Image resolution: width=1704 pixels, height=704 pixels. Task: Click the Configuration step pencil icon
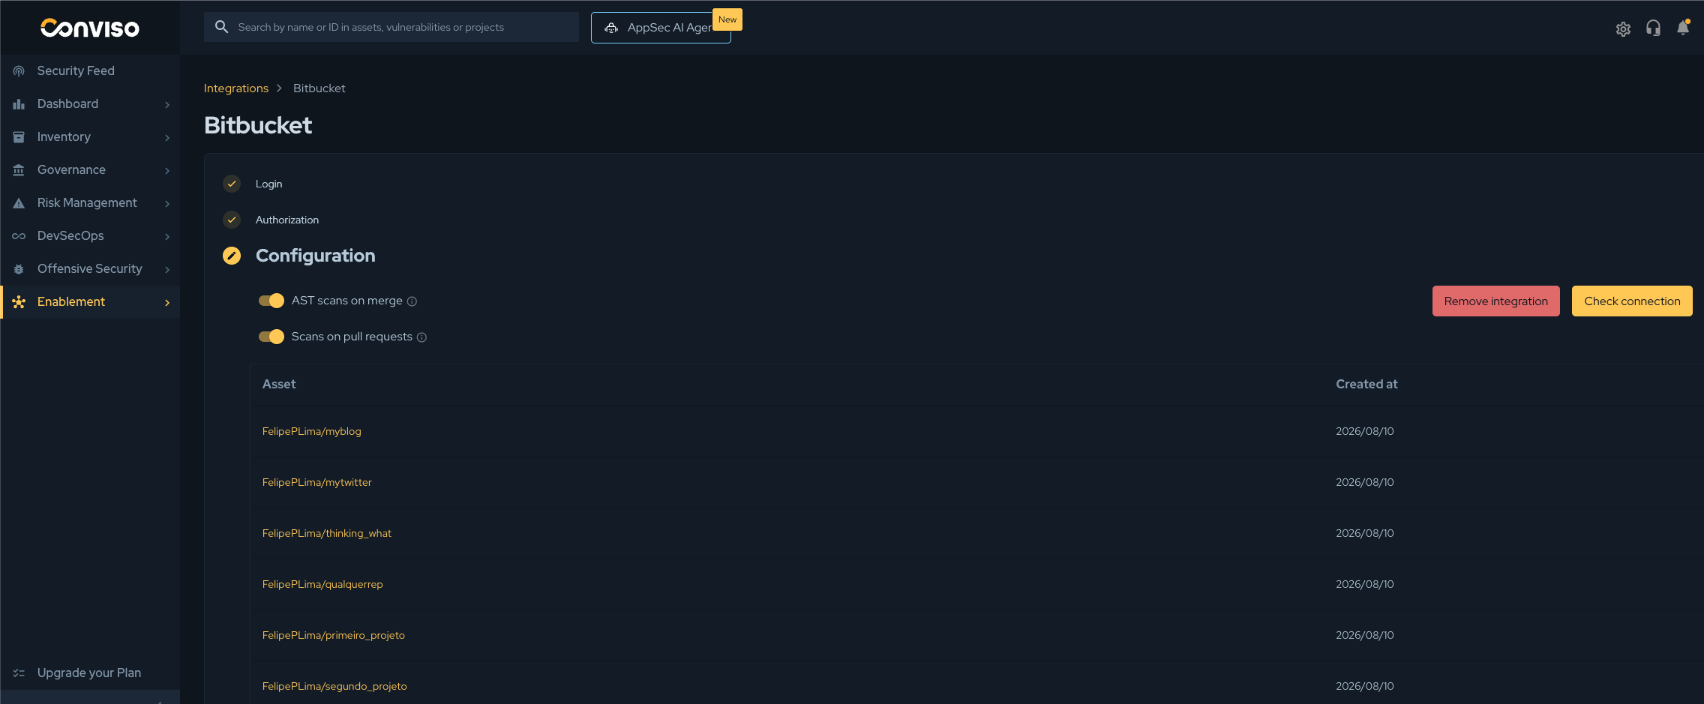point(232,256)
